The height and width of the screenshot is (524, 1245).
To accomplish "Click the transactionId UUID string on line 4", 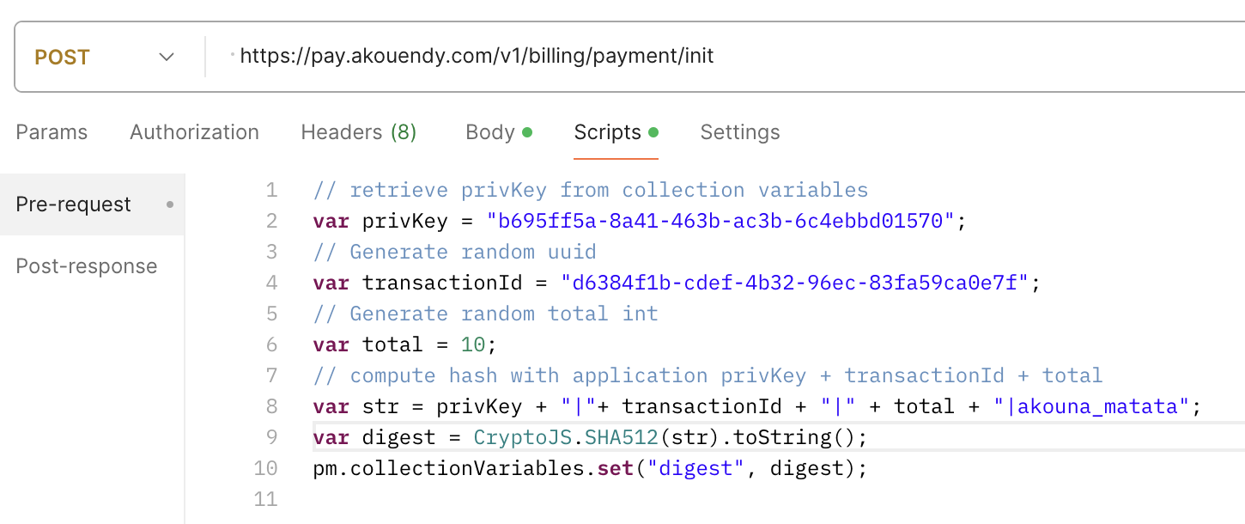I will point(794,283).
